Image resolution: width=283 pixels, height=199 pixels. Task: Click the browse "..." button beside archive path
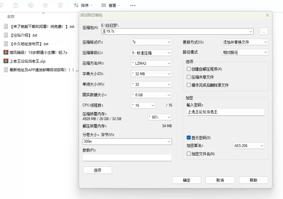click(x=264, y=31)
